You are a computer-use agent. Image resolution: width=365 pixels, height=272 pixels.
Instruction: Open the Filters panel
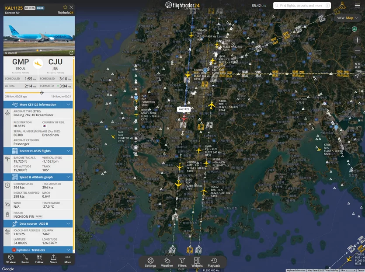click(x=182, y=262)
